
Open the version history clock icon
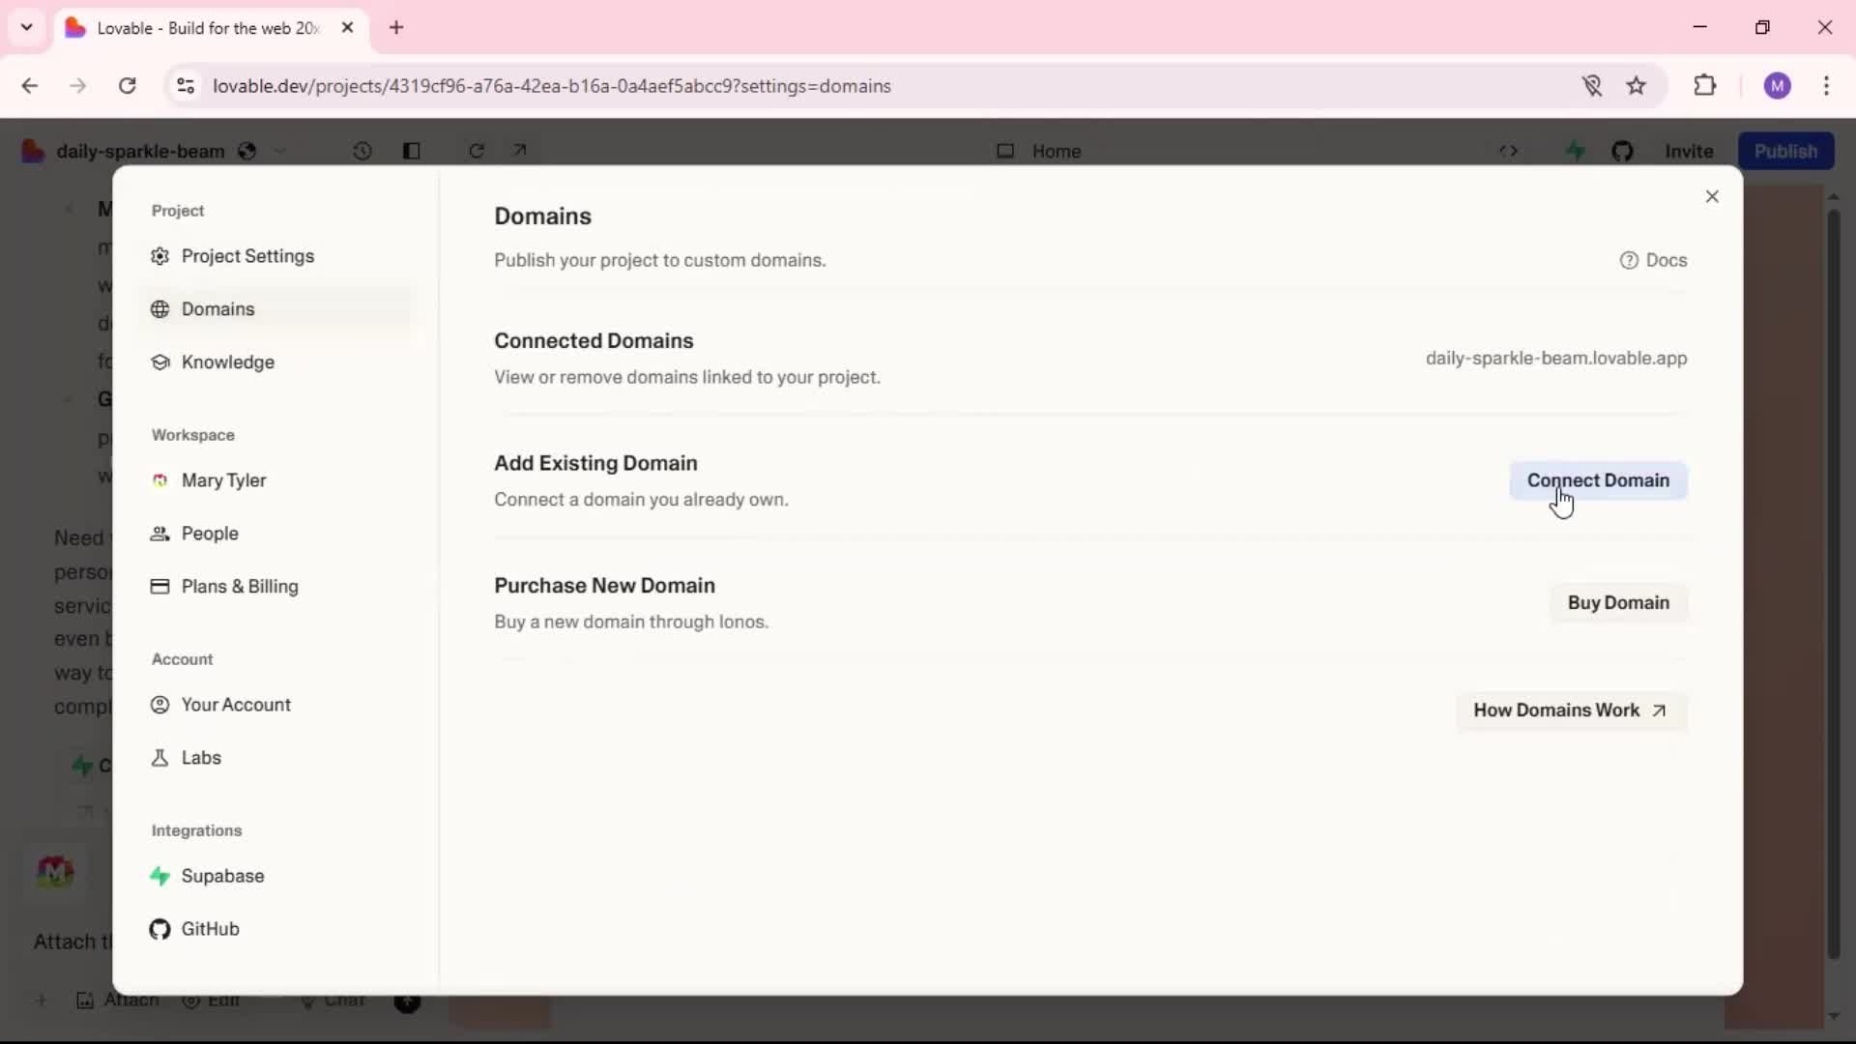click(x=362, y=151)
